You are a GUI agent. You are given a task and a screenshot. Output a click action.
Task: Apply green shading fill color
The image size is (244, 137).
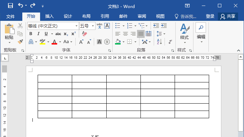coord(118,42)
